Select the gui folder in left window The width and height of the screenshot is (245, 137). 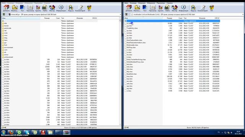tap(5, 43)
